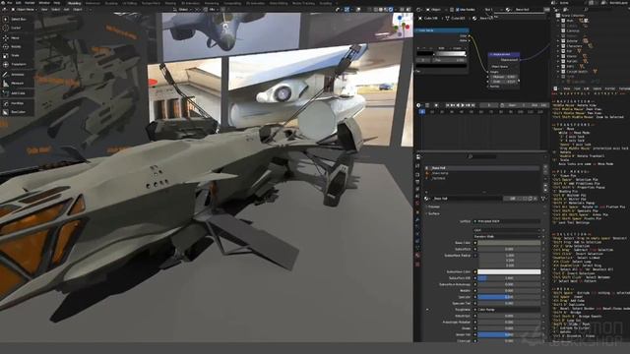Open the modifiers wrench tab in properties
Image resolution: width=630 pixels, height=354 pixels.
[417, 220]
